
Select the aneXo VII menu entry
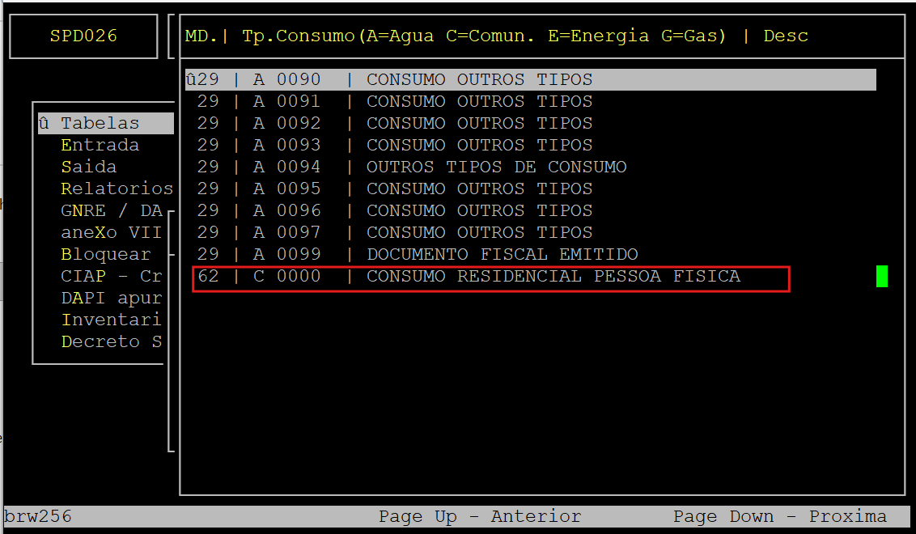[x=112, y=233]
